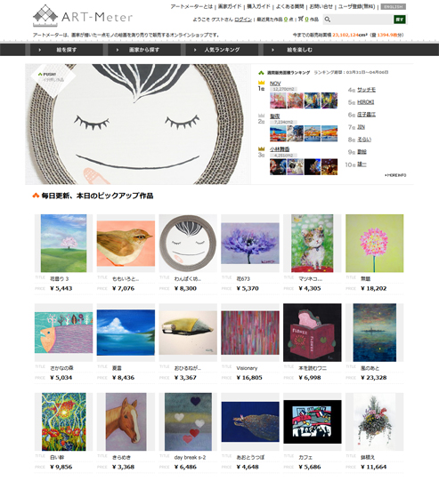This screenshot has height=489, width=439.
Task: Click the orange icon beside pickup heading
Action: tap(36, 196)
